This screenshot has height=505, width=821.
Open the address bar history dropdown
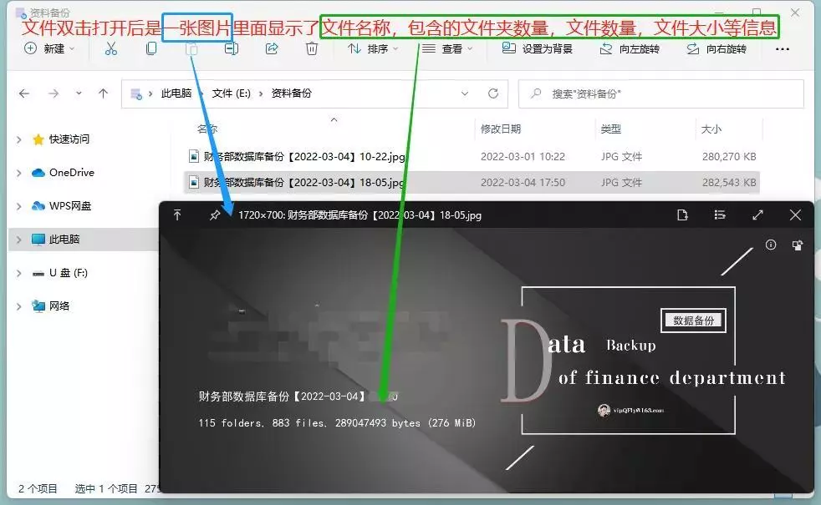pos(465,93)
